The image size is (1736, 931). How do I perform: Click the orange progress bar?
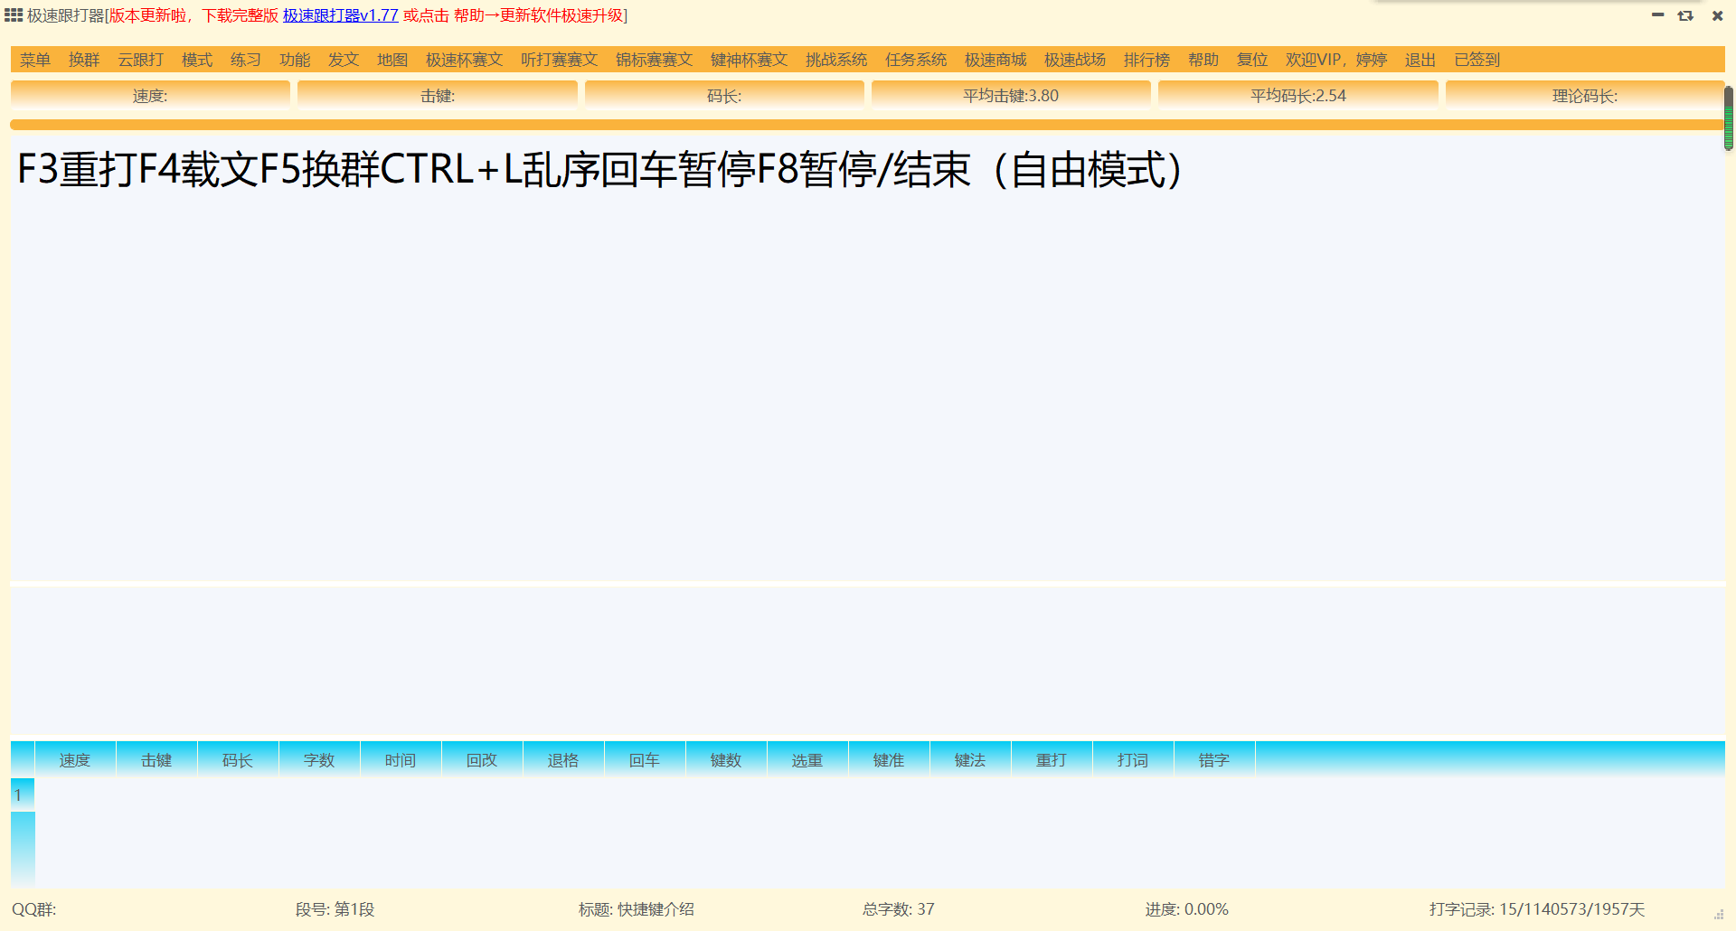coord(867,125)
